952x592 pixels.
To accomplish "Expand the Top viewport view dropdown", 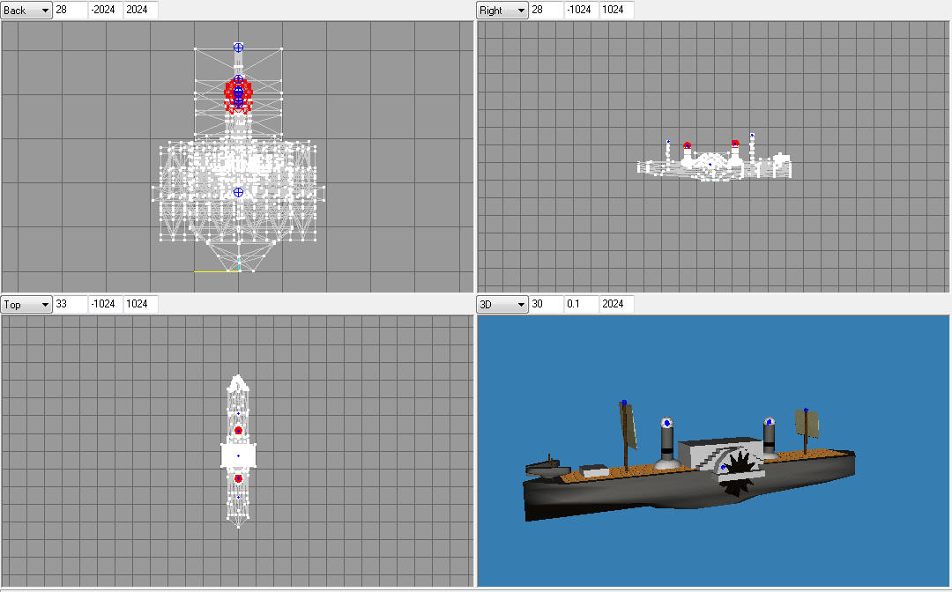I will [x=26, y=305].
